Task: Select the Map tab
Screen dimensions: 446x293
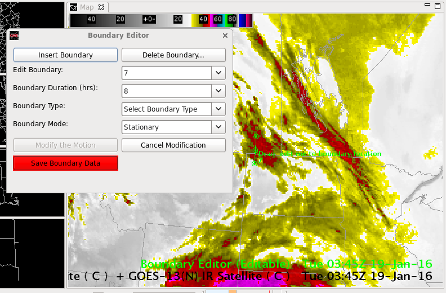Action: tap(87, 7)
